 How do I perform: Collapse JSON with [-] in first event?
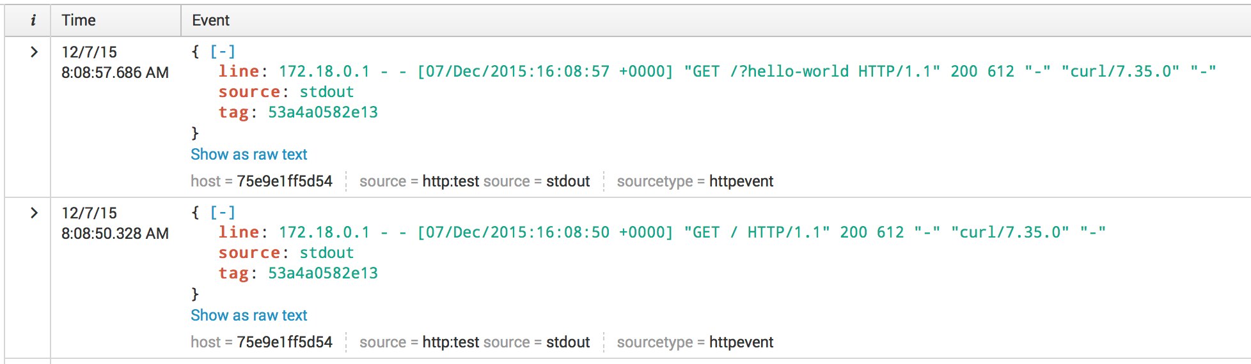[x=223, y=52]
